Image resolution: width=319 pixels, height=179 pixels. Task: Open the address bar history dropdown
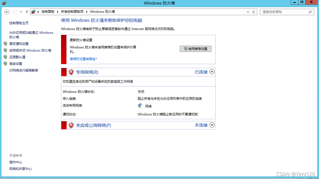coord(248,12)
